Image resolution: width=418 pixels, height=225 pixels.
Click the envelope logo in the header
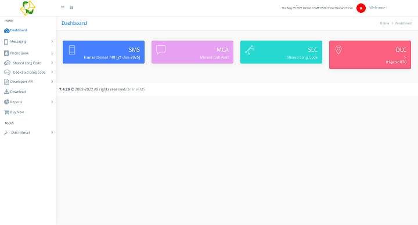28,8
